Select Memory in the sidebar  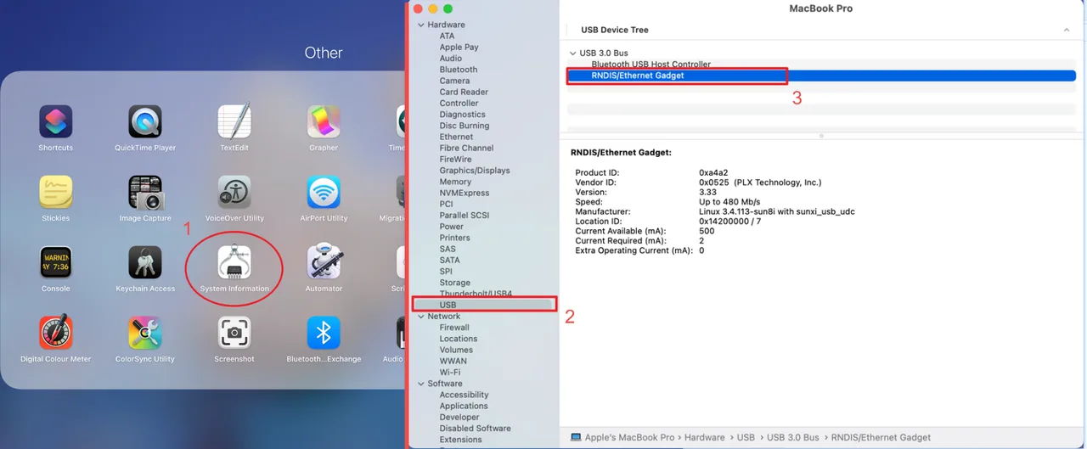455,182
